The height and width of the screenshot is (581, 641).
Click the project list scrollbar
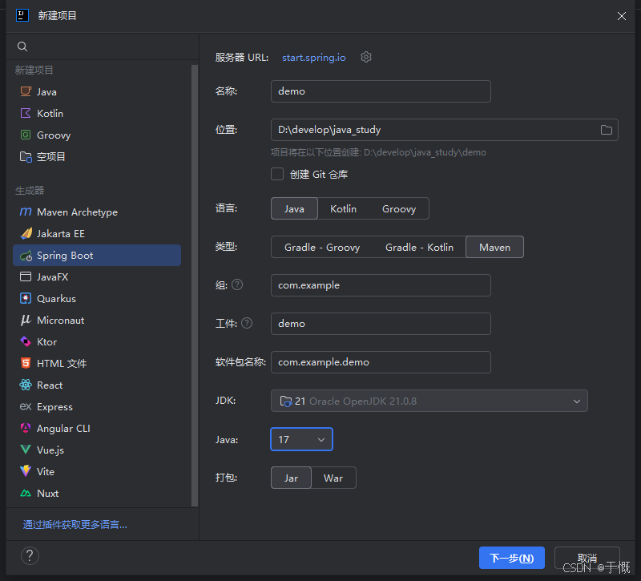[195, 285]
